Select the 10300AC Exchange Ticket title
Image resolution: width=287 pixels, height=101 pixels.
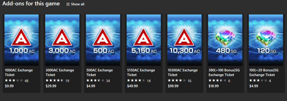click(183, 73)
